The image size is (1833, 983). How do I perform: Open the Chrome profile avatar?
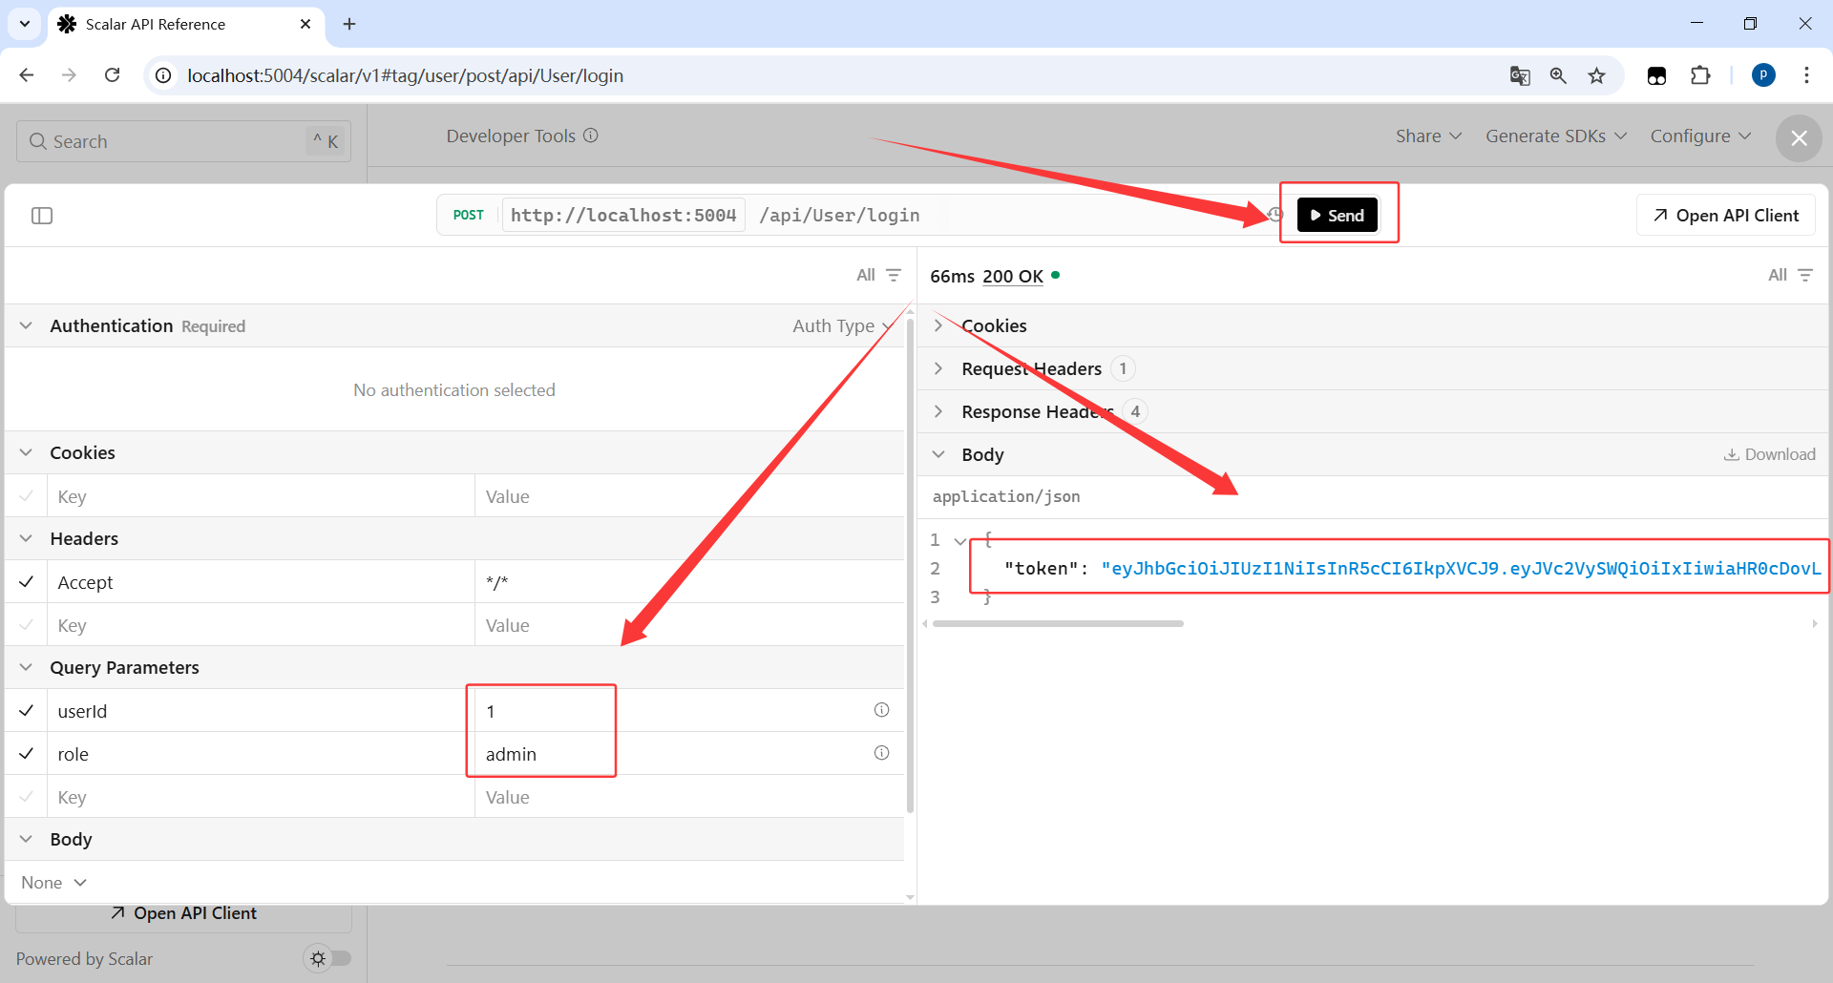pyautogui.click(x=1763, y=75)
